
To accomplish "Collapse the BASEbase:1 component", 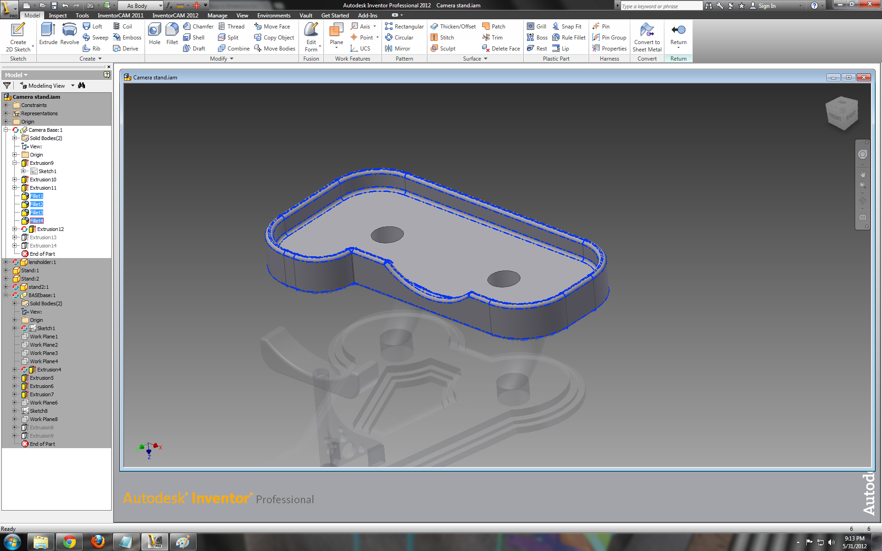I will click(6, 295).
